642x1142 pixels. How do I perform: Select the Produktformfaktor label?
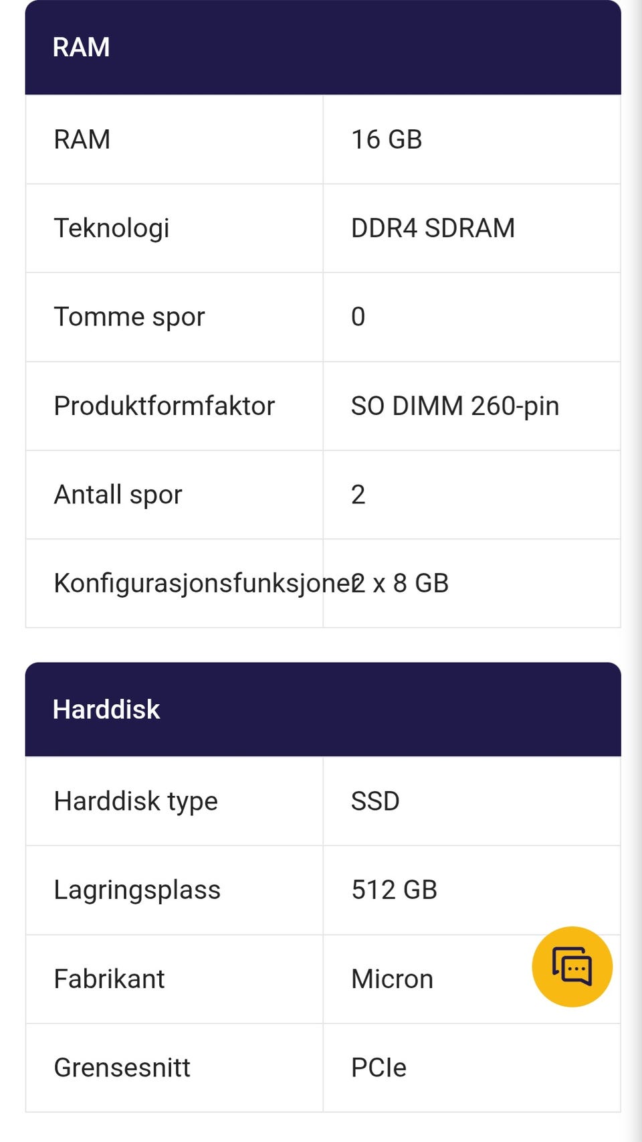tap(164, 406)
